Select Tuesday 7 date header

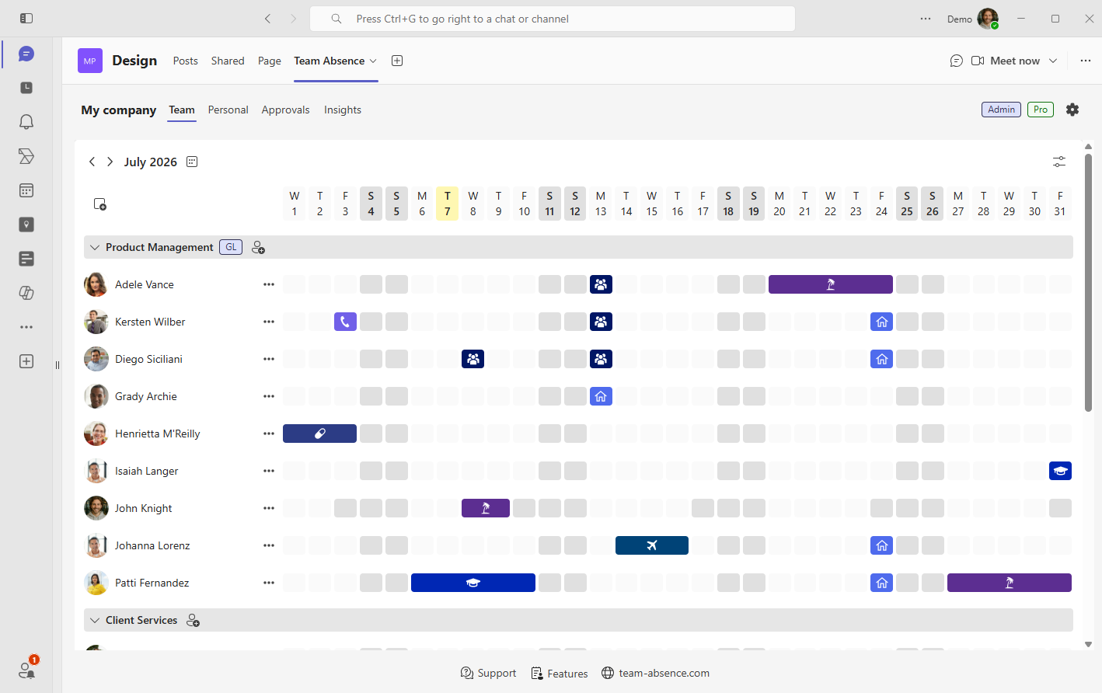click(x=447, y=204)
